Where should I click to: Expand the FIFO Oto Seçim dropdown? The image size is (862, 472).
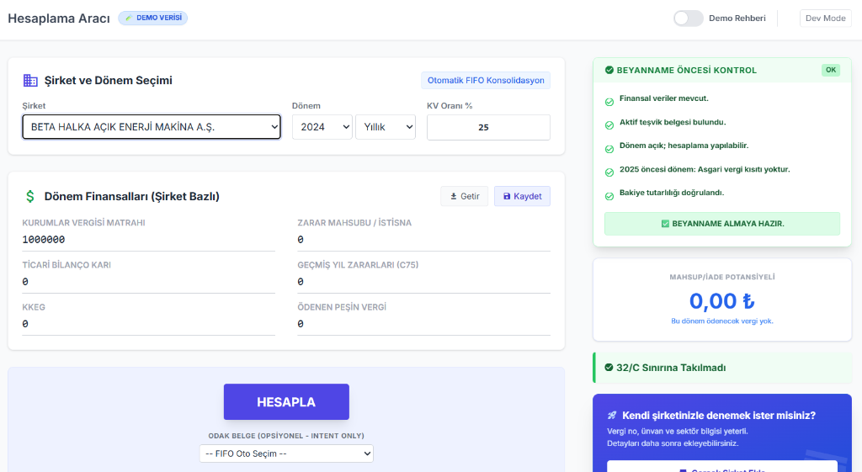point(286,453)
